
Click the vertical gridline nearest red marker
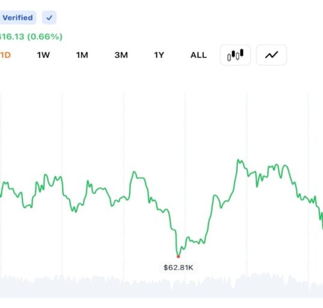185,183
